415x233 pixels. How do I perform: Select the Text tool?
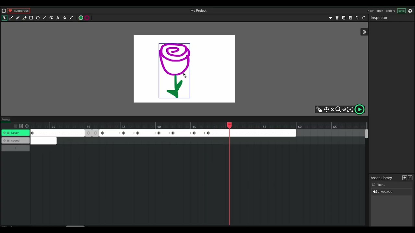(x=58, y=18)
